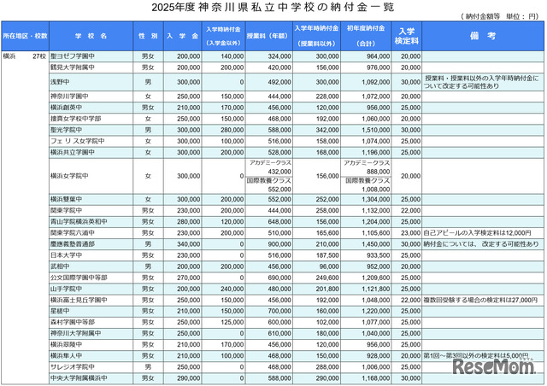Image resolution: width=547 pixels, height=386 pixels.
Task: Click the 入学検定料 column header
Action: [407, 36]
